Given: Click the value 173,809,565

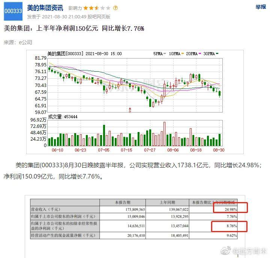Looking at the screenshot, I should (x=135, y=209).
